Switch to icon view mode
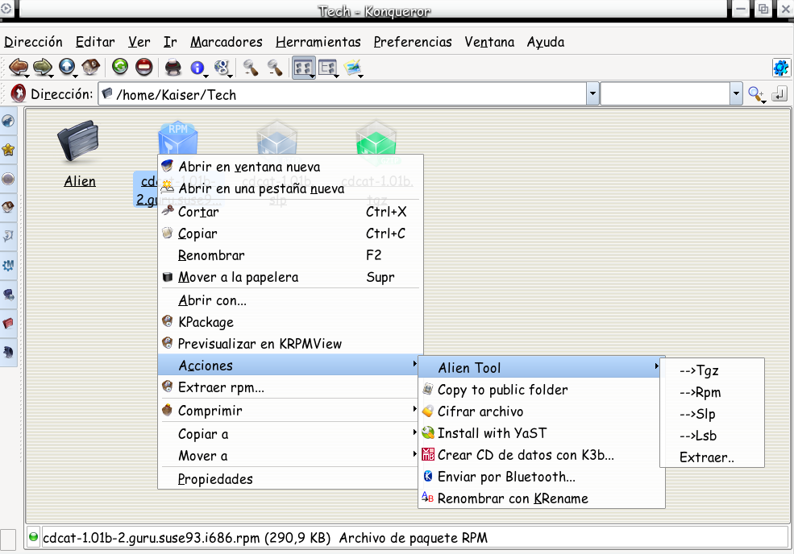This screenshot has height=554, width=794. click(x=303, y=68)
